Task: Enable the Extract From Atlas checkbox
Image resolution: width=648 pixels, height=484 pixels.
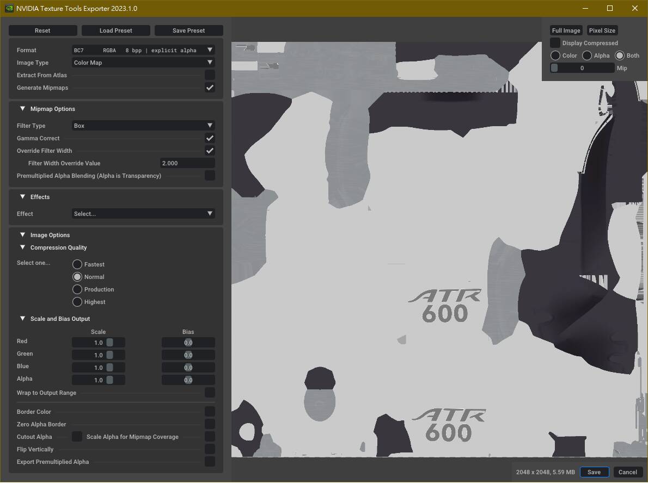Action: coord(210,75)
